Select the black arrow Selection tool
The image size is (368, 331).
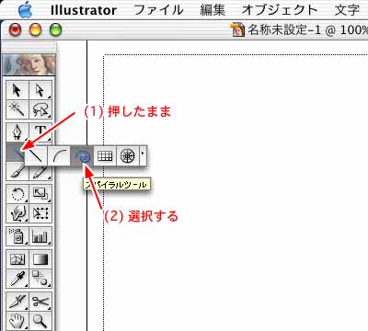click(17, 90)
